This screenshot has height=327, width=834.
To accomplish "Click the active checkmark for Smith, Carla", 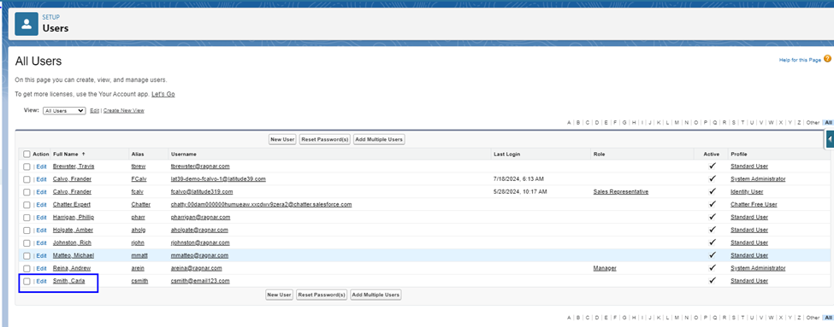I will coord(713,280).
